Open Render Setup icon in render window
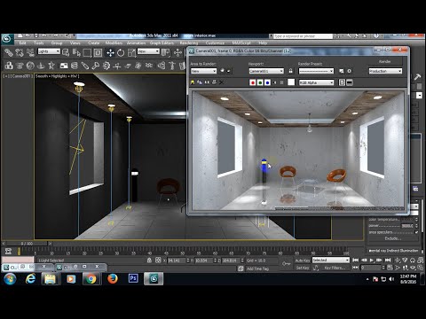The height and width of the screenshot is (319, 426). (x=342, y=71)
